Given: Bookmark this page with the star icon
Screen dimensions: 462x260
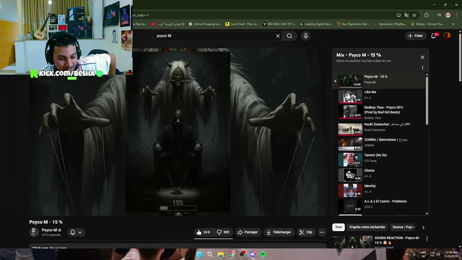Looking at the screenshot, I should click(x=414, y=15).
